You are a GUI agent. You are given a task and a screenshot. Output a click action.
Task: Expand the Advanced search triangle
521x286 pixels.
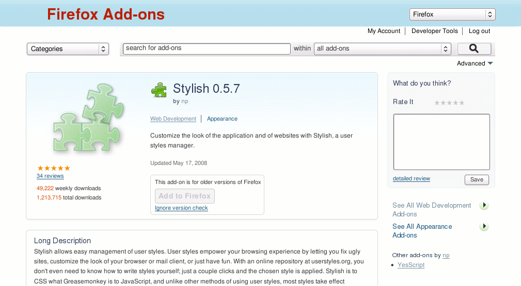(490, 63)
